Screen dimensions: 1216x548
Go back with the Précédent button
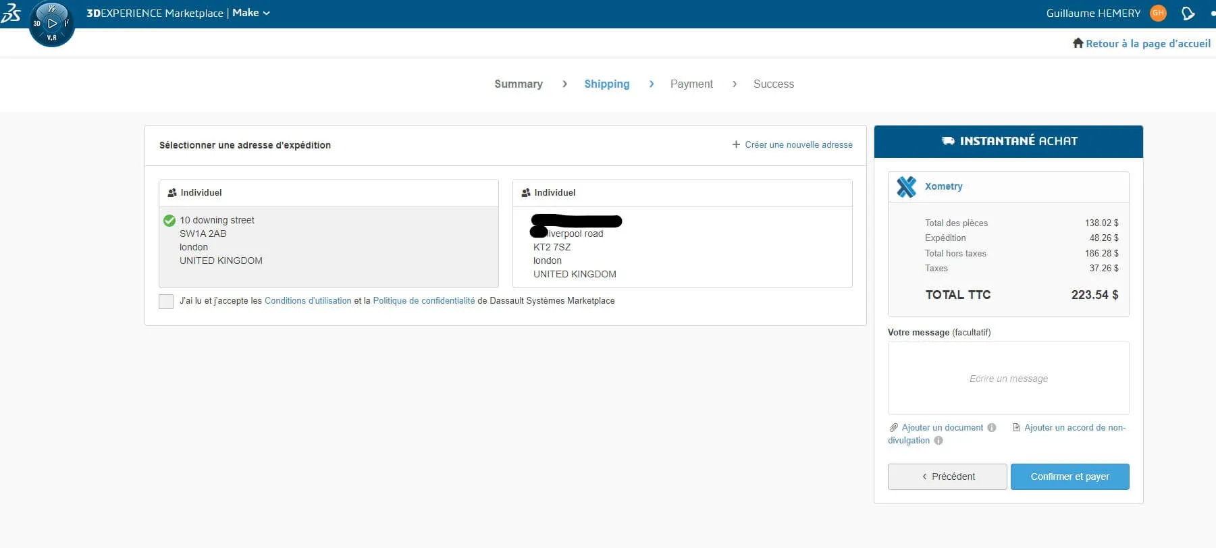(x=947, y=476)
